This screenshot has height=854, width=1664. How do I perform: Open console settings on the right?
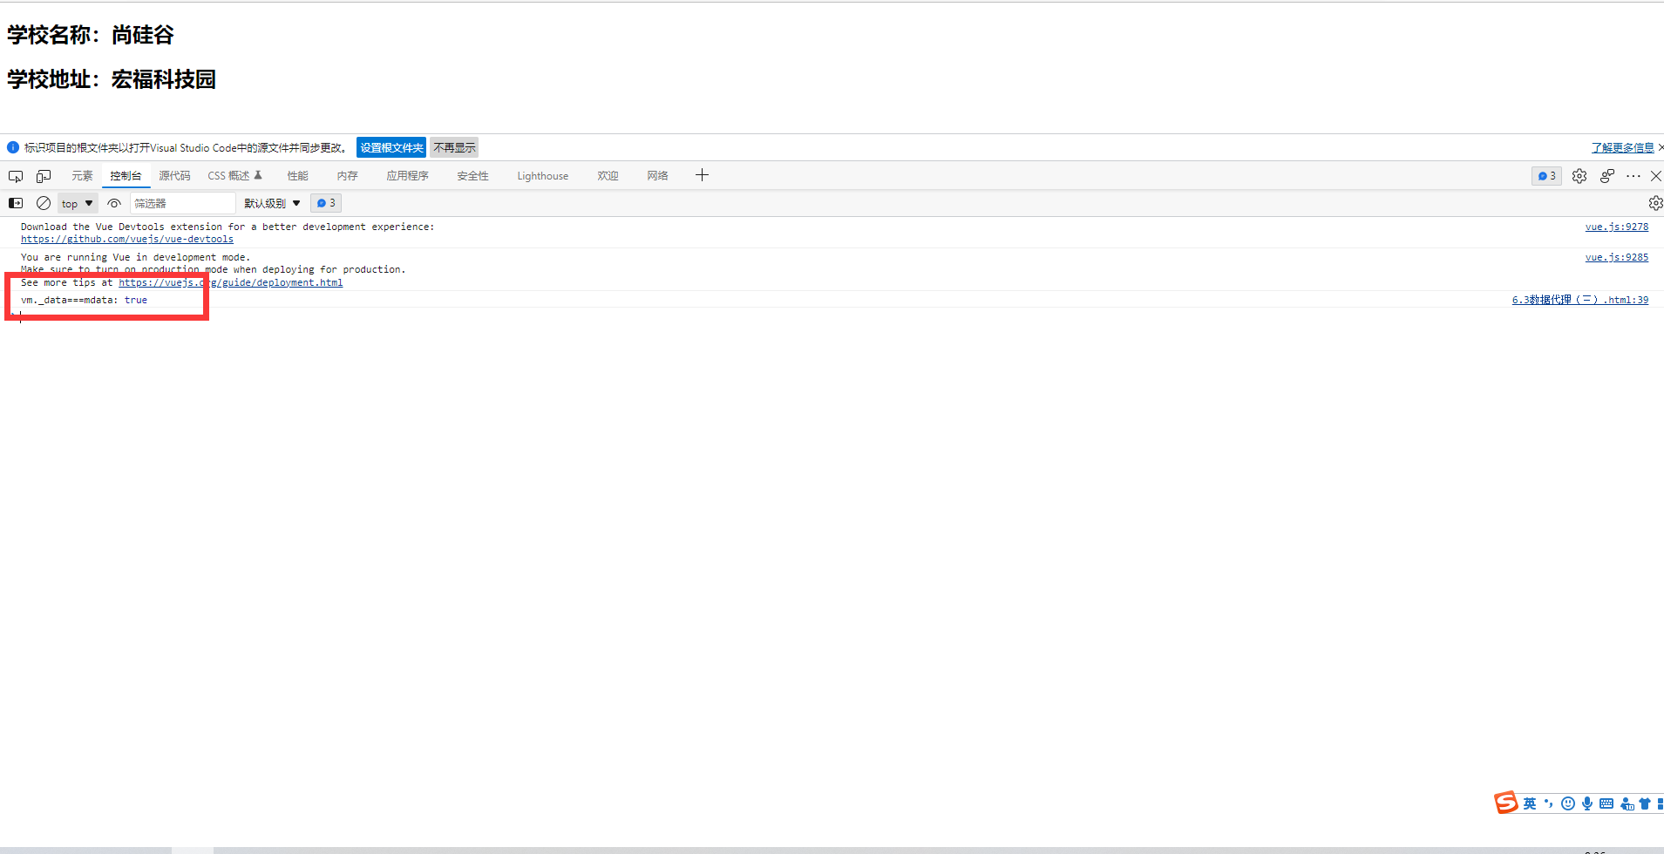coord(1655,202)
